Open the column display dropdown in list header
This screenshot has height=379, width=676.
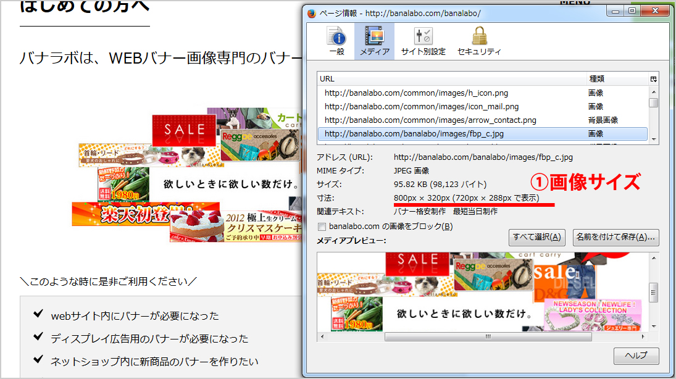654,78
